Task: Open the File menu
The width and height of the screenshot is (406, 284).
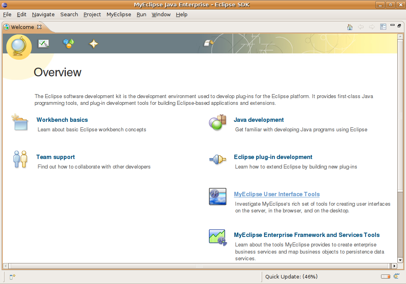Action: click(7, 15)
